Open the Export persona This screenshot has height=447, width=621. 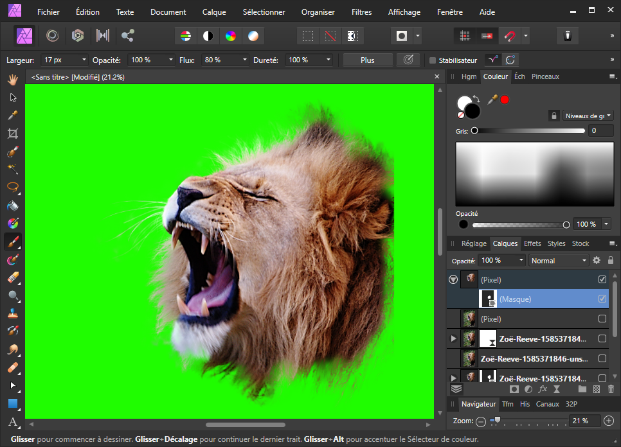[128, 35]
